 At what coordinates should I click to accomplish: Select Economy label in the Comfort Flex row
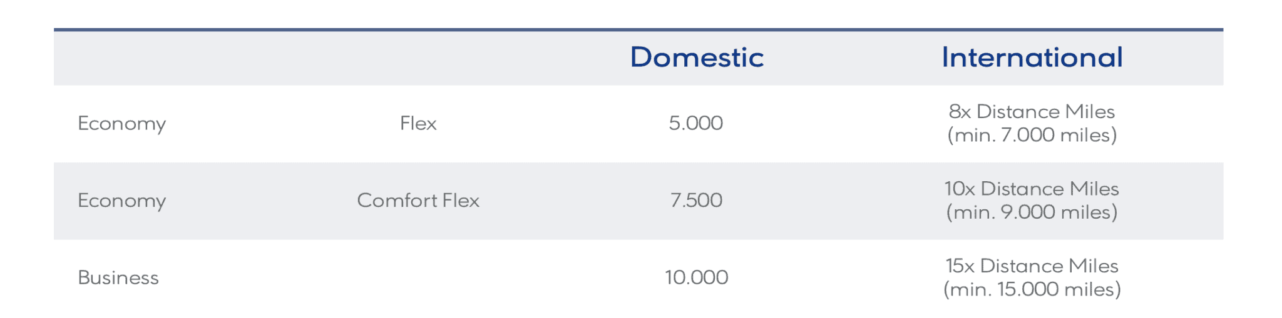pyautogui.click(x=121, y=201)
